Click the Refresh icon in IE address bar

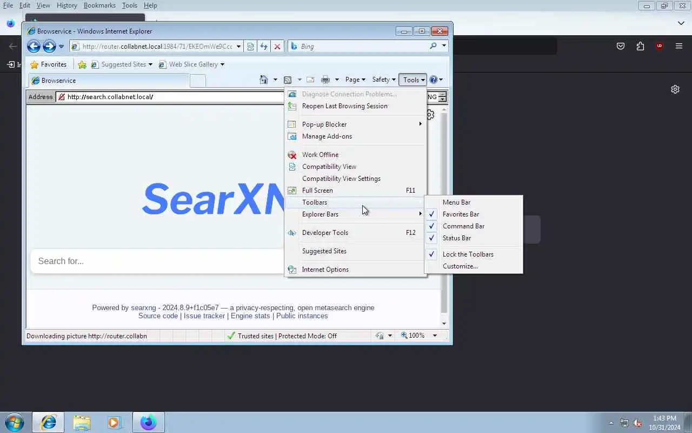click(264, 47)
